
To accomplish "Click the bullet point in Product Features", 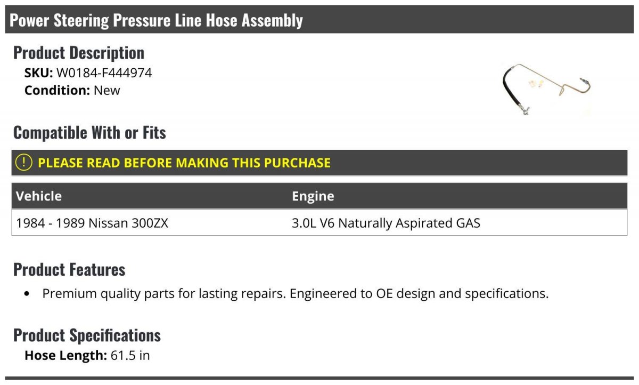I will point(27,294).
